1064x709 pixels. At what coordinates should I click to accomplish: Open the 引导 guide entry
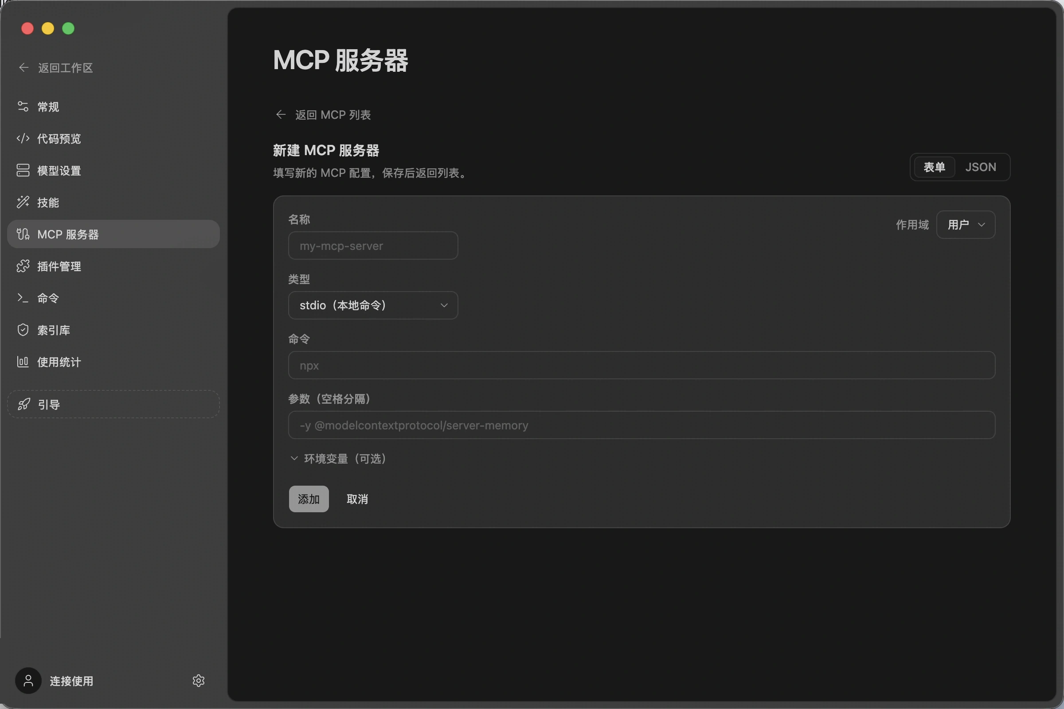pos(113,404)
